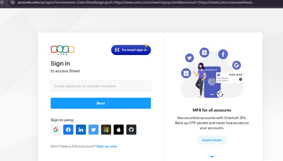This screenshot has width=283, height=161.
Task: Open the Sign up now link
Action: click(x=107, y=146)
